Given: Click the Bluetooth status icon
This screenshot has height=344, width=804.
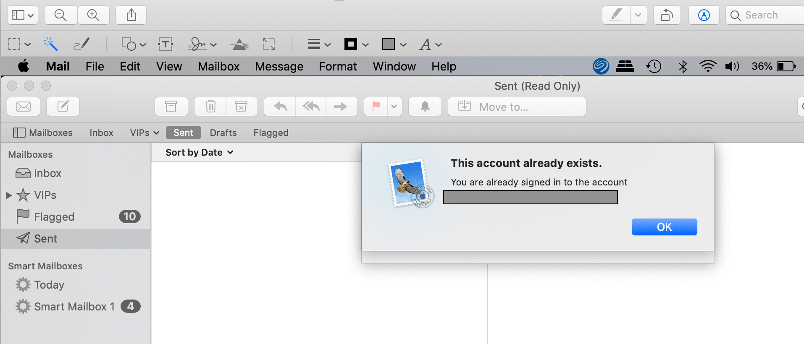Looking at the screenshot, I should pyautogui.click(x=683, y=66).
